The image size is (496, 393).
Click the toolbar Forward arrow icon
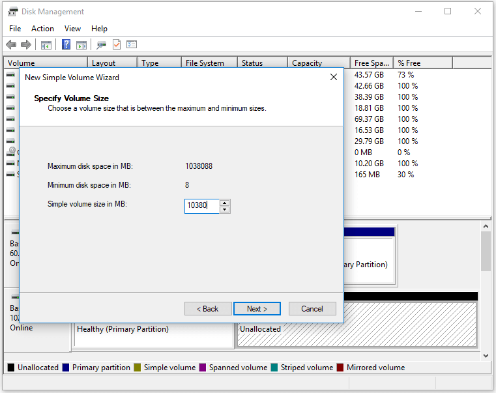point(26,45)
